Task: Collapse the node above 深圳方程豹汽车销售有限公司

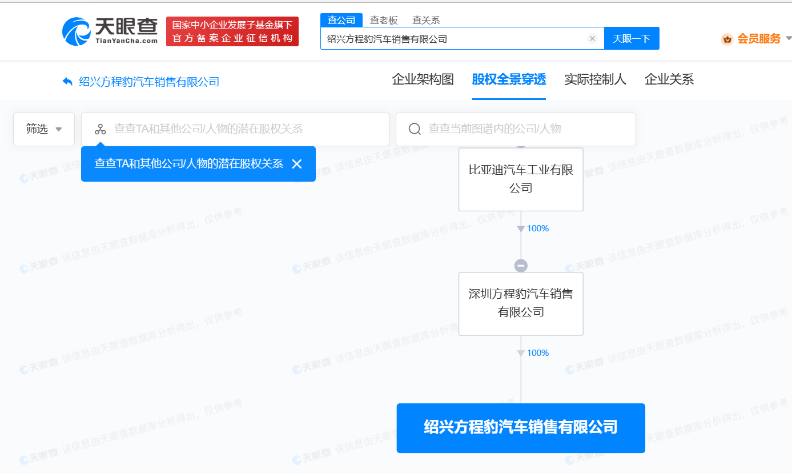Action: pos(521,266)
